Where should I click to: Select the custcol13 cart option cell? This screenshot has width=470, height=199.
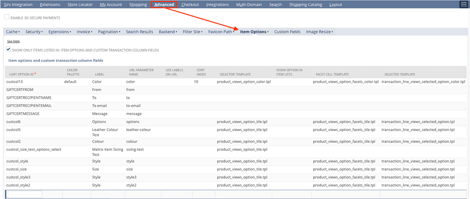tap(14, 82)
